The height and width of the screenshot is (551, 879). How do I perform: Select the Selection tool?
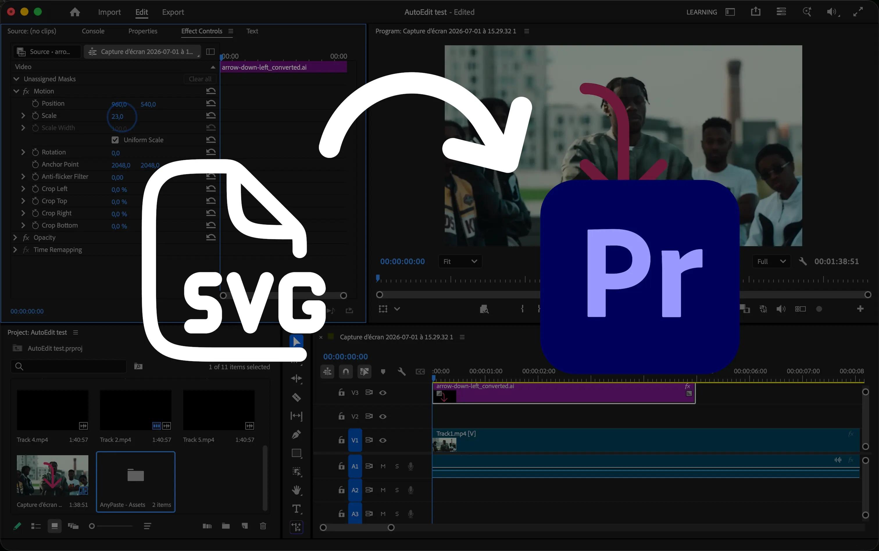tap(296, 342)
